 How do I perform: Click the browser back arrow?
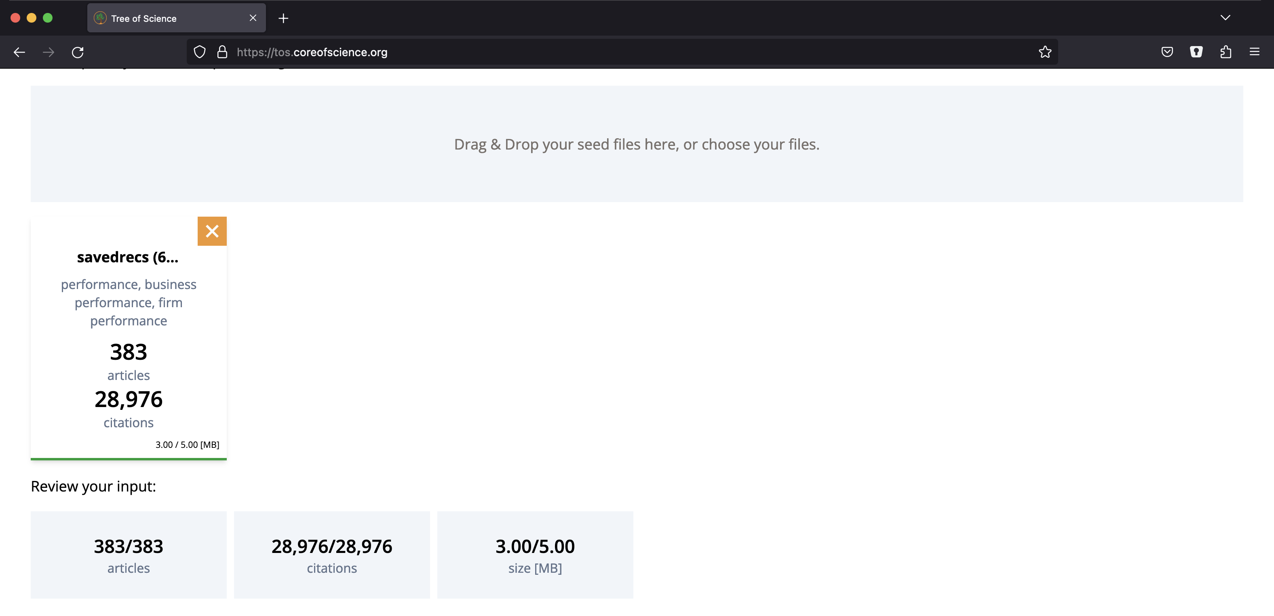(x=19, y=52)
